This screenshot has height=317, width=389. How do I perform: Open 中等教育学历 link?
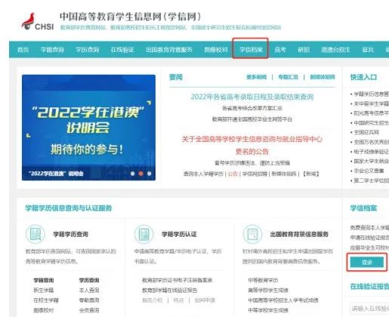[263, 280]
